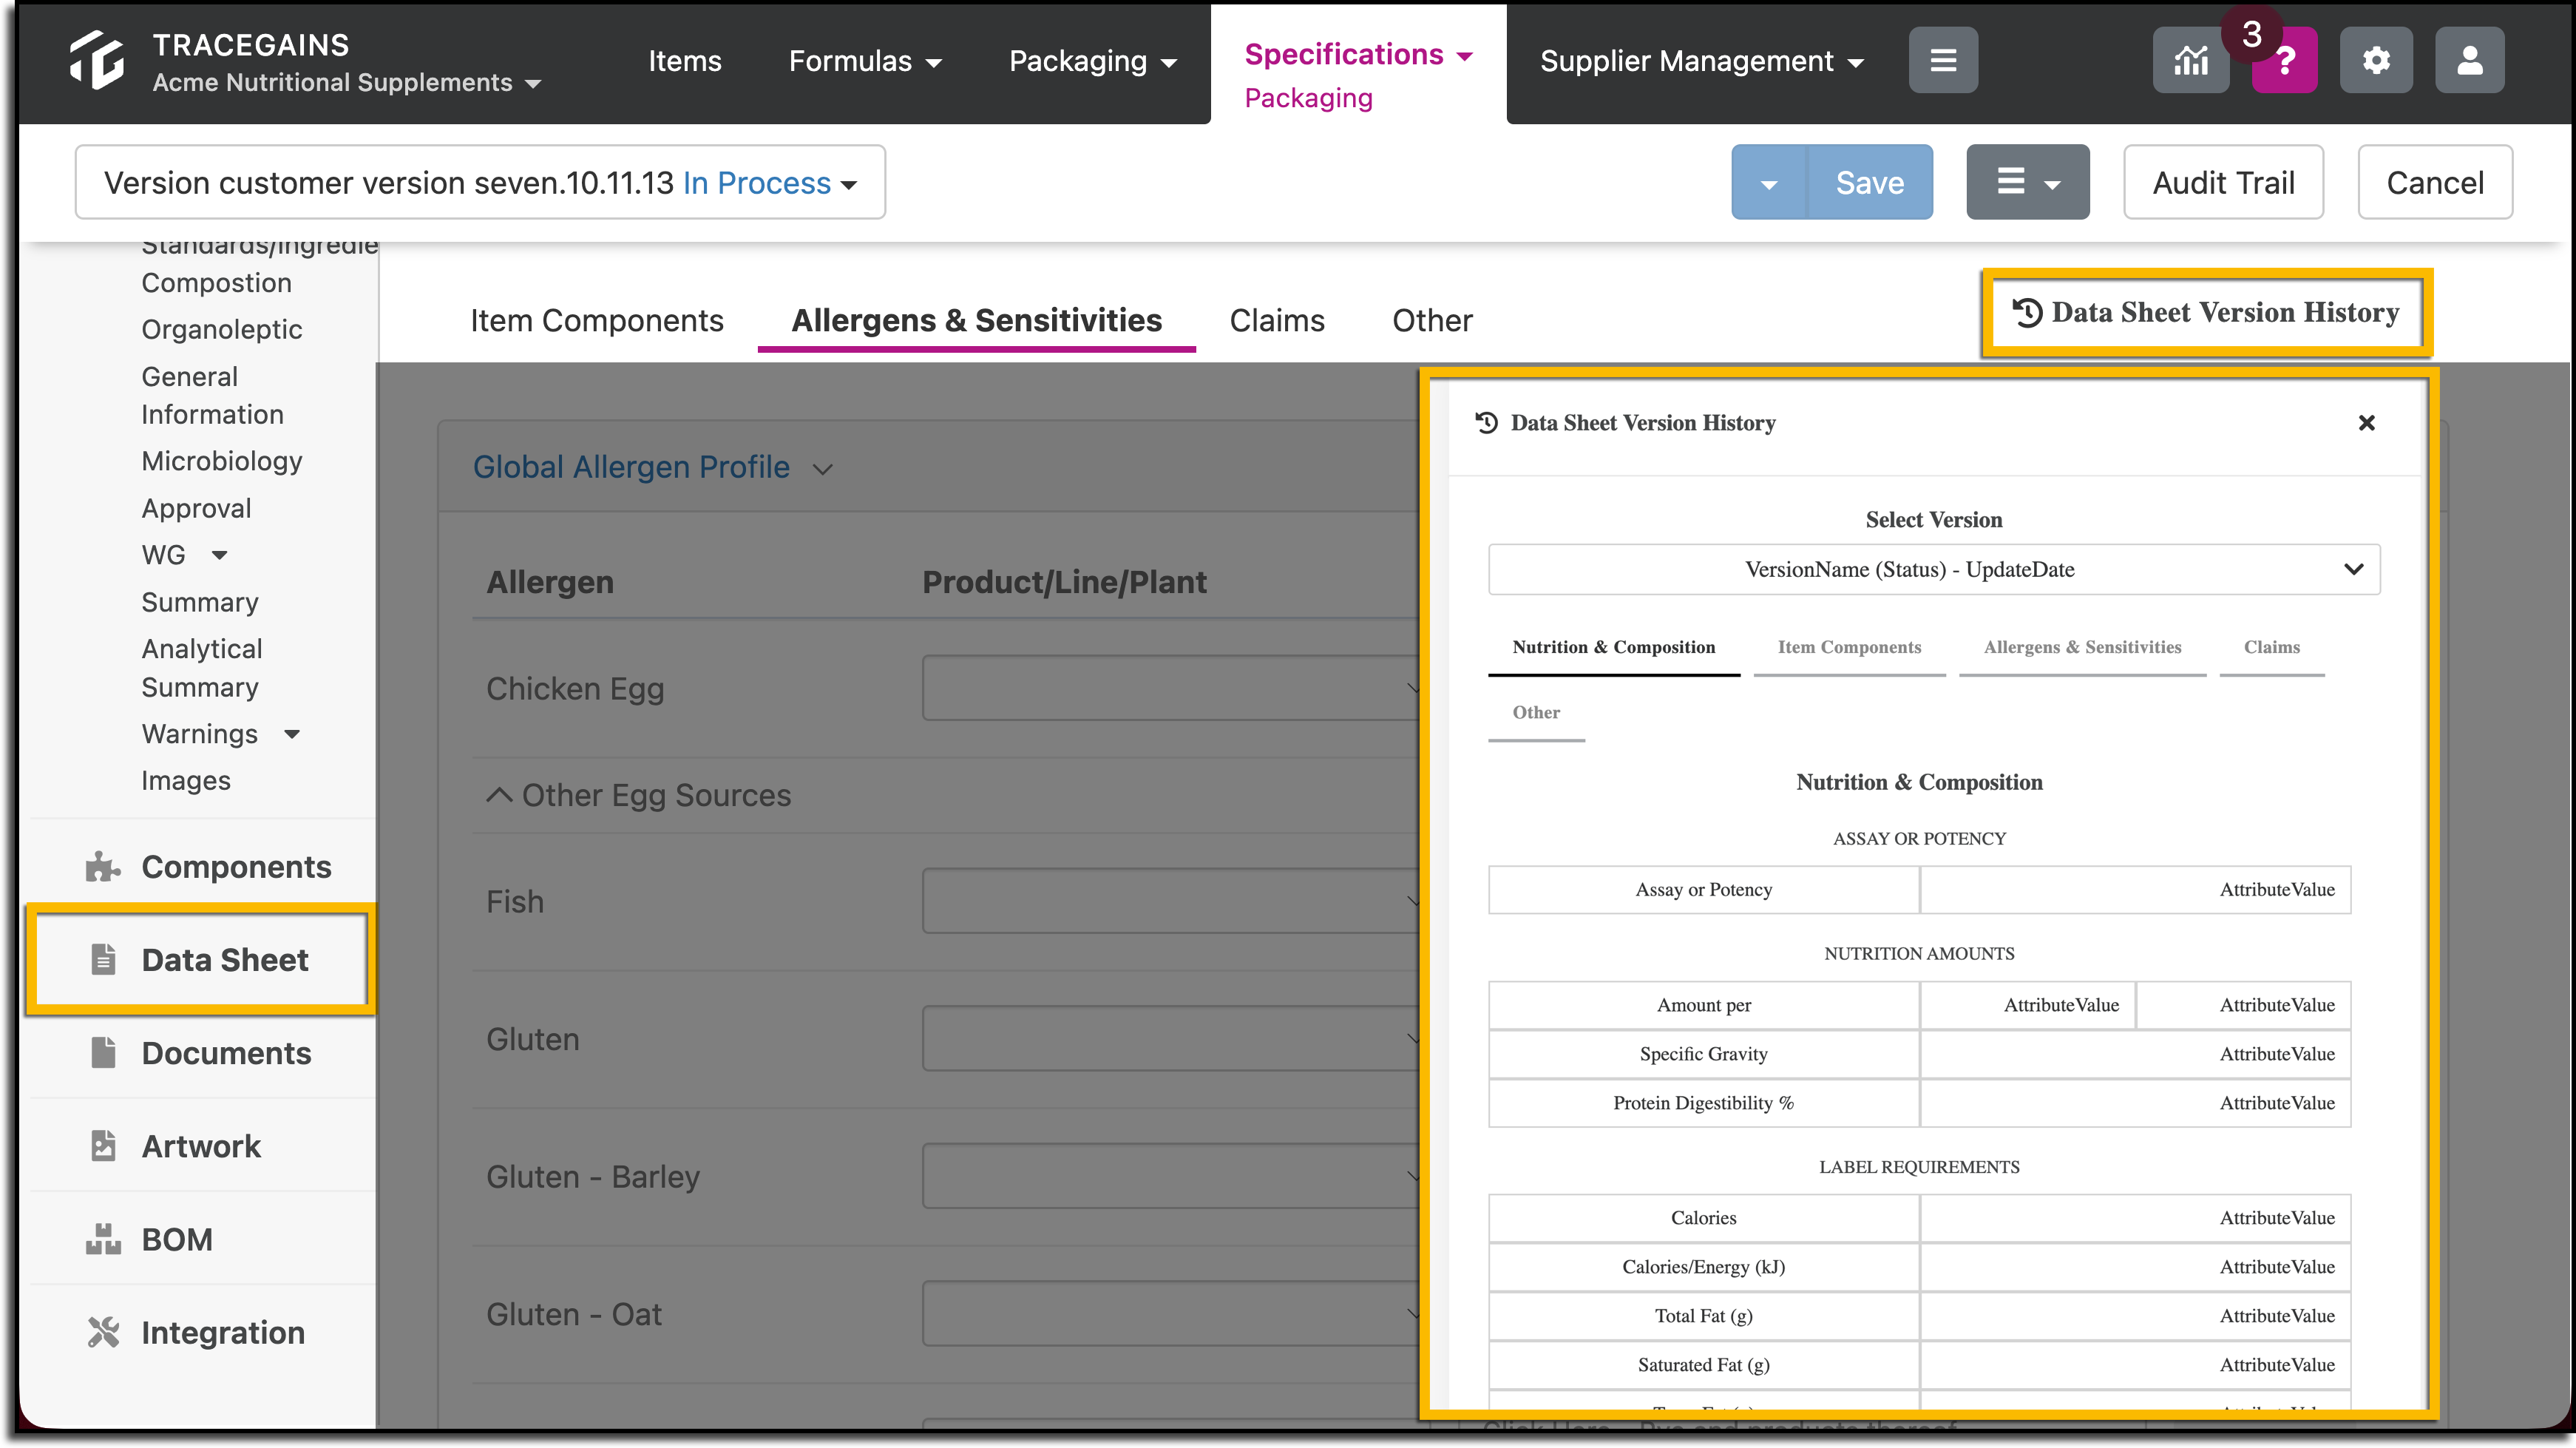Click the Data Sheet document icon in sidebar

click(x=103, y=959)
